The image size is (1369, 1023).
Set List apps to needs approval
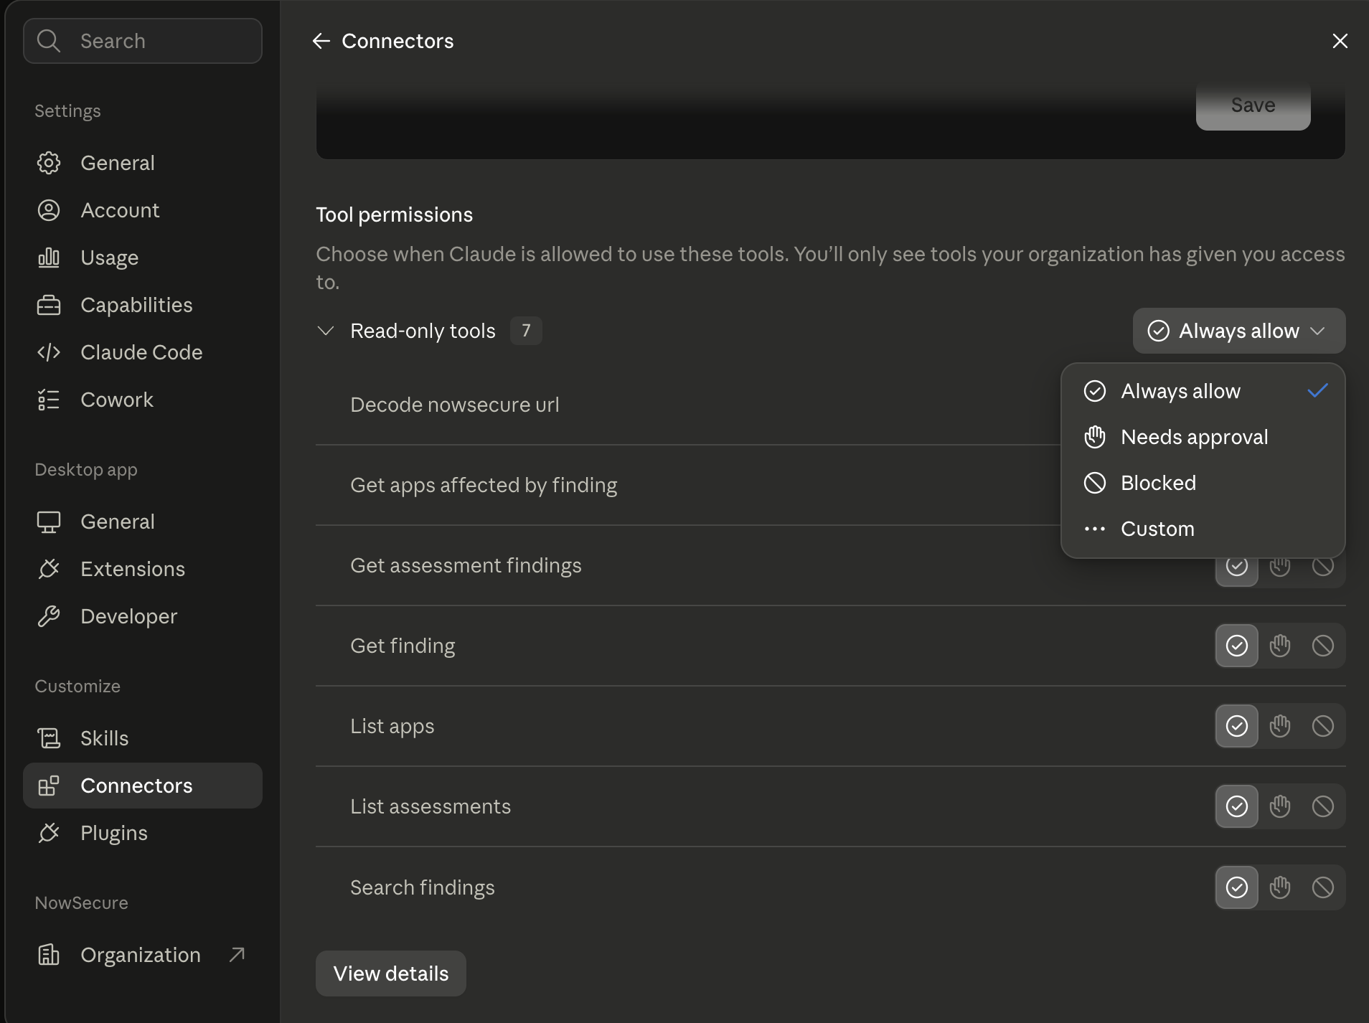tap(1279, 726)
